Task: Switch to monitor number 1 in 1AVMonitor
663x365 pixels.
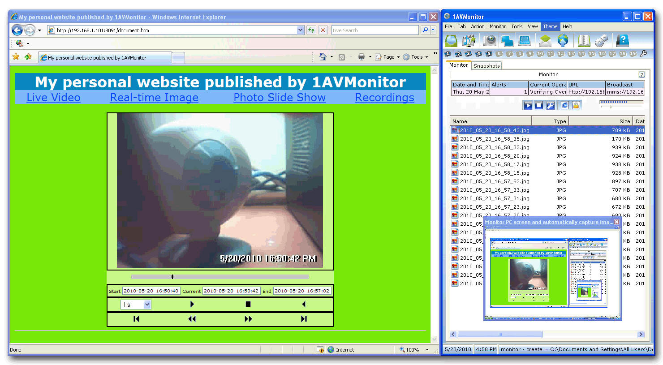Action: coord(448,54)
